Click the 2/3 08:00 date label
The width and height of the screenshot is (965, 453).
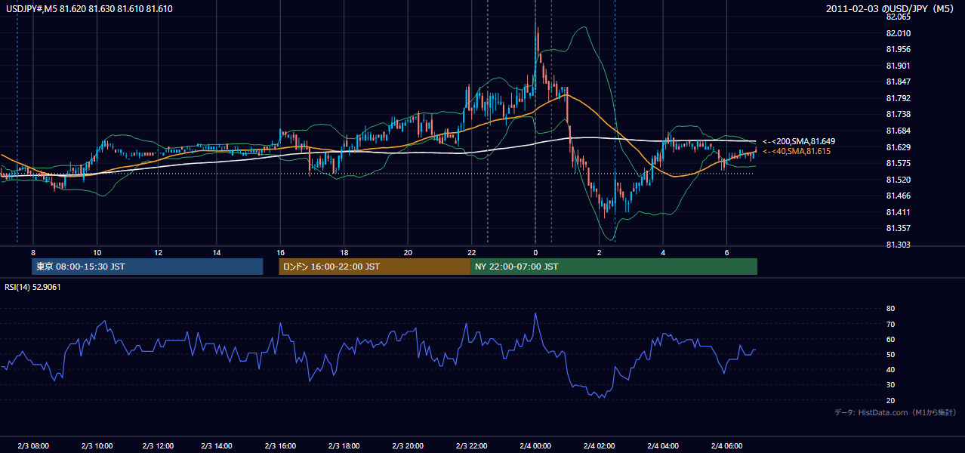click(33, 445)
